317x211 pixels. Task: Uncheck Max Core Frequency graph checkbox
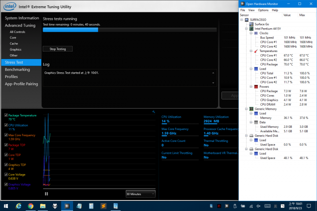[6, 135]
